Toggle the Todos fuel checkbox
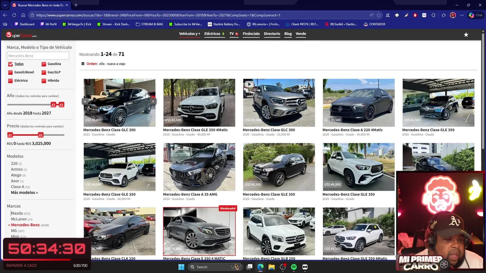Viewport: 486px width, 273px height. click(x=10, y=64)
